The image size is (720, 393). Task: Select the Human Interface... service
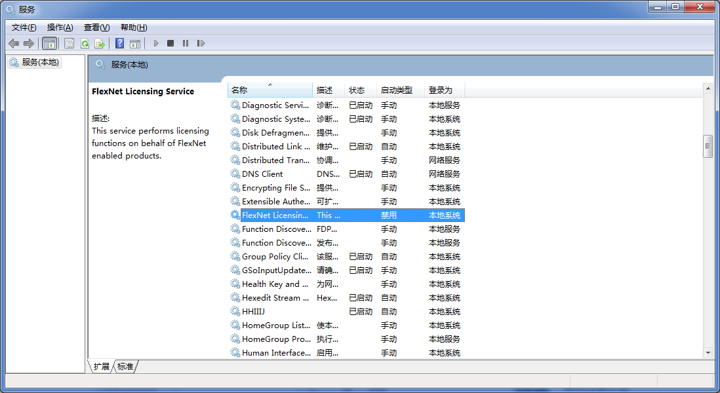click(x=347, y=352)
